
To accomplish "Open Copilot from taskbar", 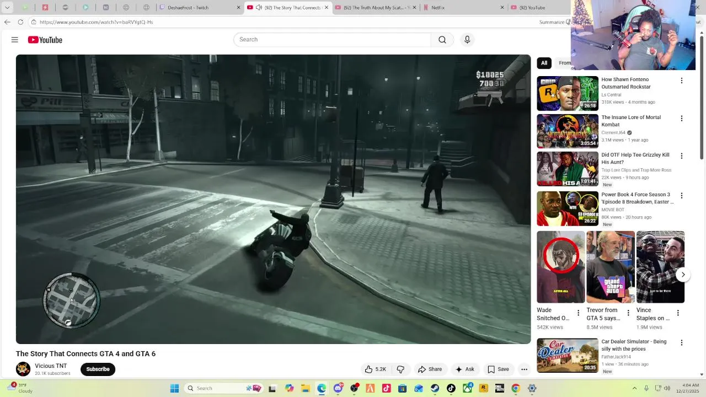I will click(x=289, y=388).
